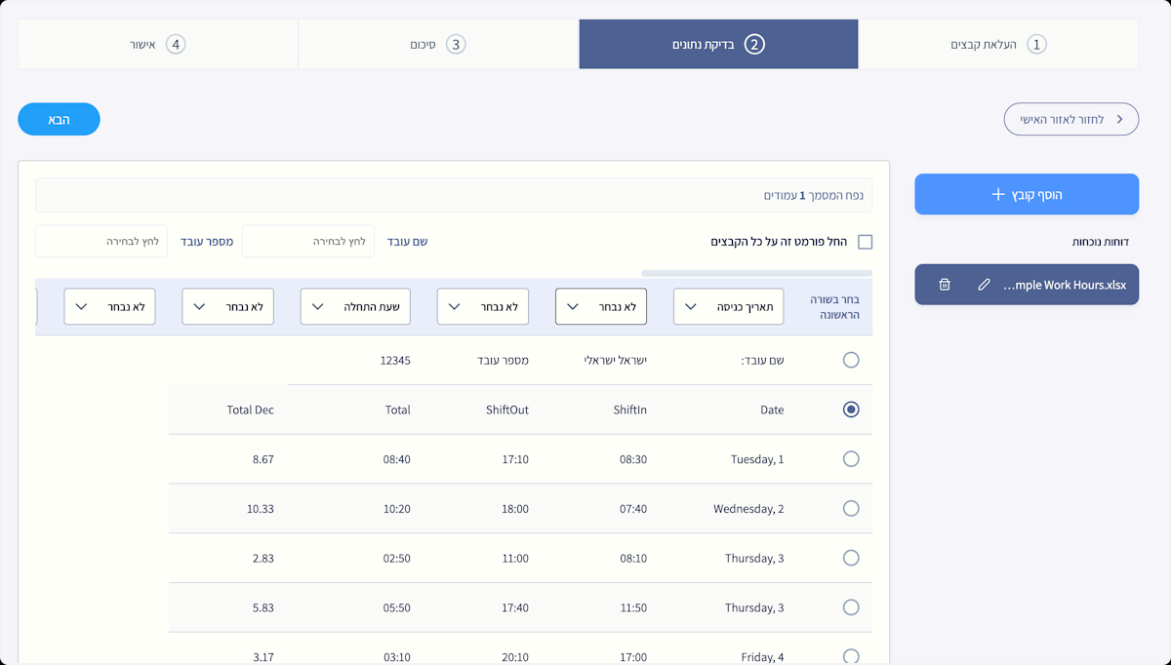Expand the column dropdown above ShiftIn
The width and height of the screenshot is (1171, 665).
point(600,306)
